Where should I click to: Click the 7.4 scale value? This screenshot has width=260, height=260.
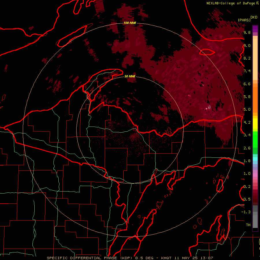point(247,71)
